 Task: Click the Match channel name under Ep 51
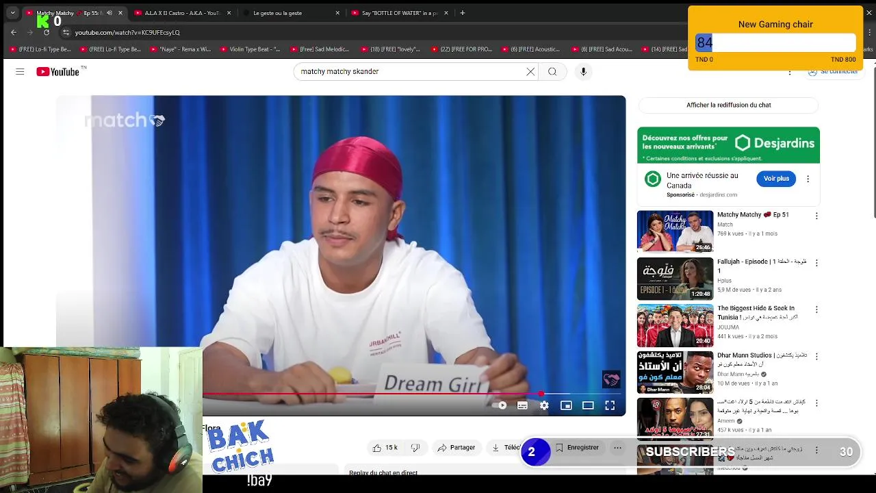coord(725,225)
